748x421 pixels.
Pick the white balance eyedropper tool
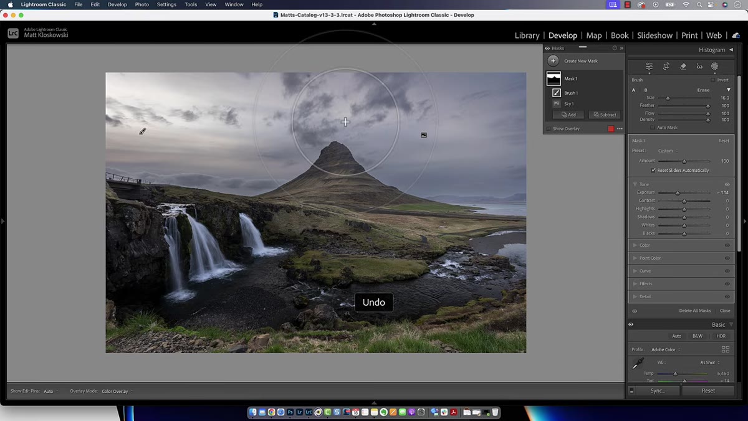638,363
